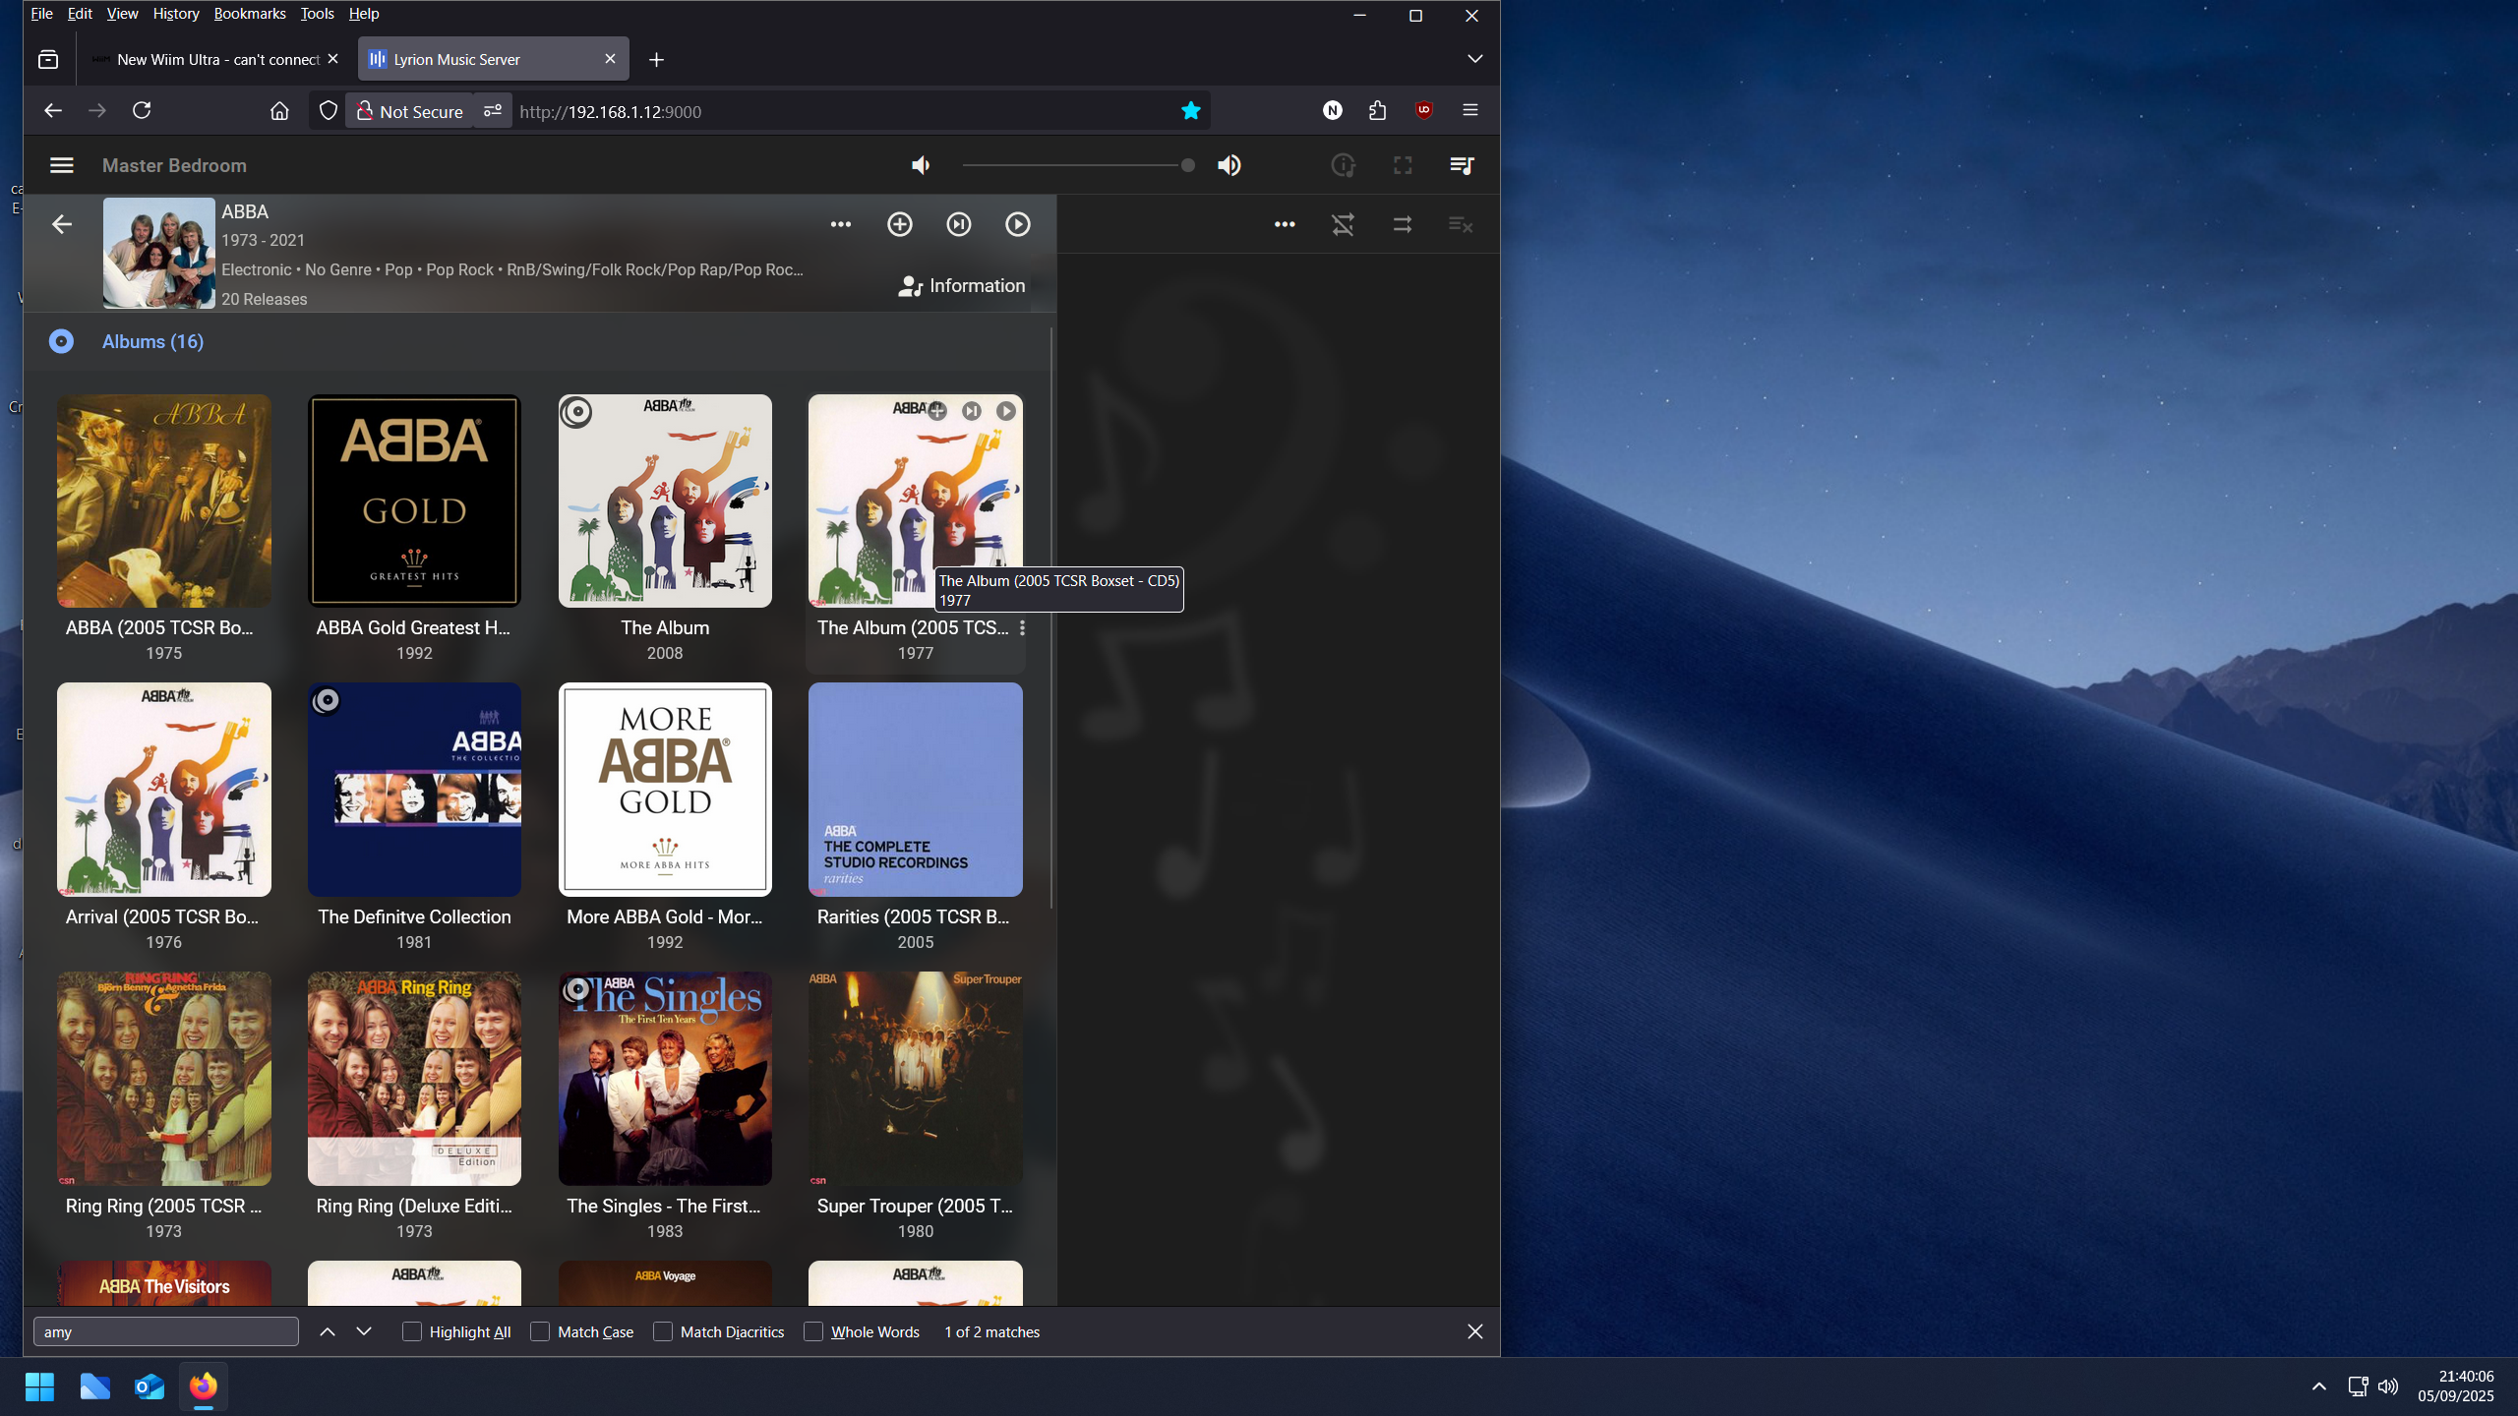Image resolution: width=2518 pixels, height=1416 pixels.
Task: List all tabs dropdown arrow
Action: [1474, 59]
